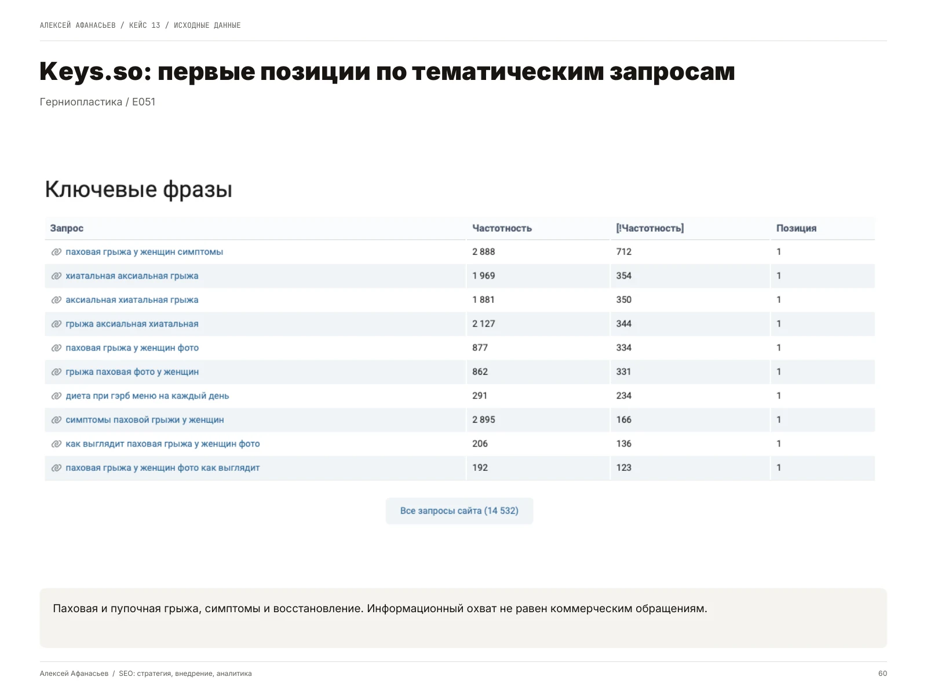Open query 'паховая грыжа у женщин симптомы'
This screenshot has width=927, height=695.
[144, 252]
